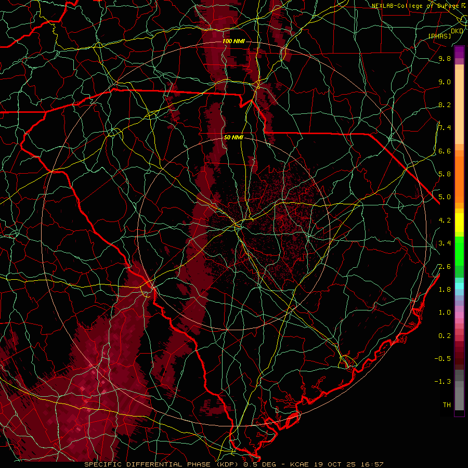Click the -0.5 legend value

click(x=443, y=358)
